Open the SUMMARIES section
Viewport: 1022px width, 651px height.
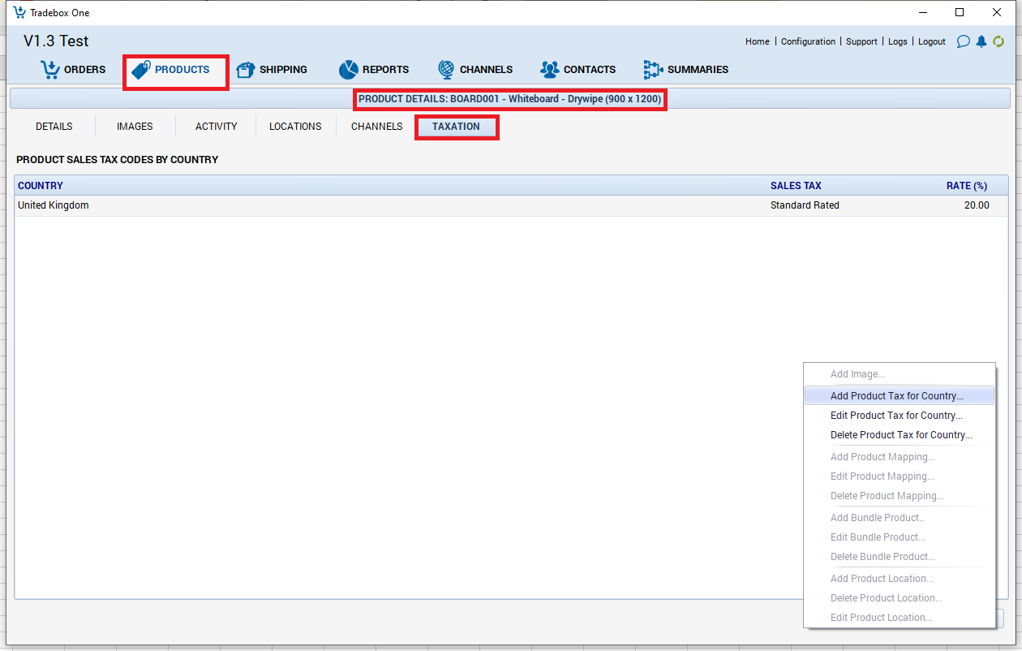pos(698,70)
